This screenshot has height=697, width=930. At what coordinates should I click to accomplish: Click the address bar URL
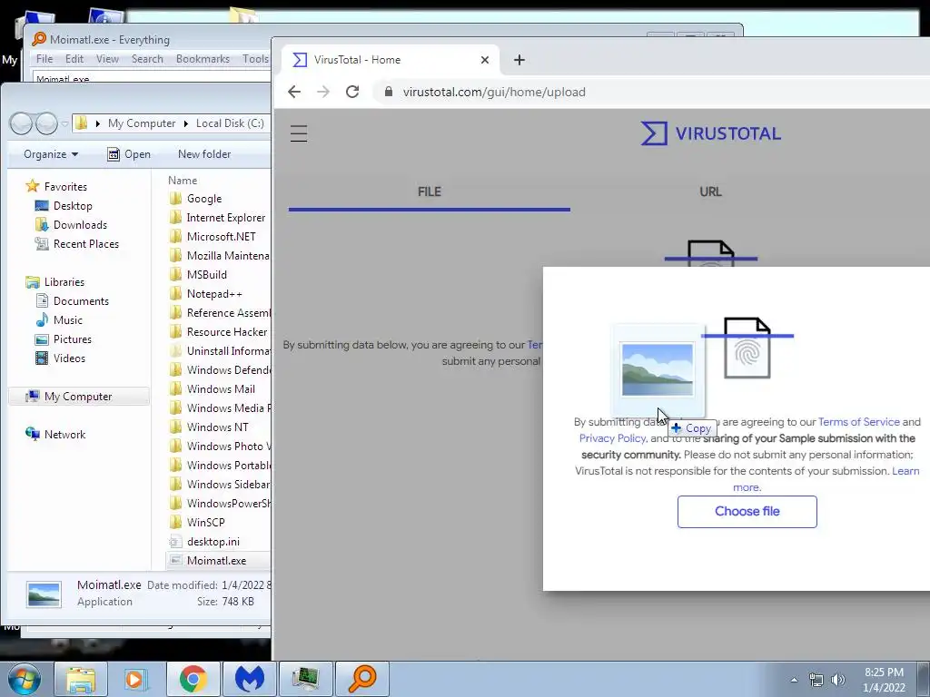pyautogui.click(x=494, y=92)
